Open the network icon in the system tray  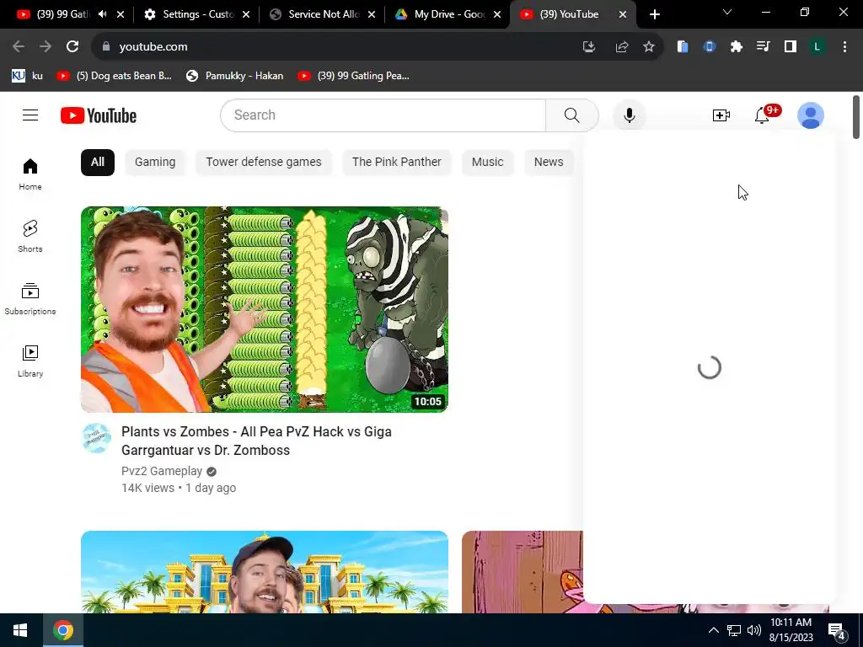pyautogui.click(x=734, y=630)
